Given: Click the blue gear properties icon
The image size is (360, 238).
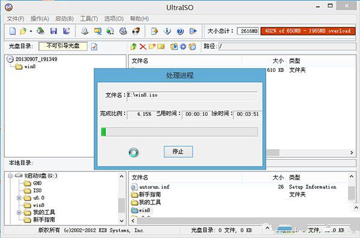Looking at the screenshot, I should 183,47.
